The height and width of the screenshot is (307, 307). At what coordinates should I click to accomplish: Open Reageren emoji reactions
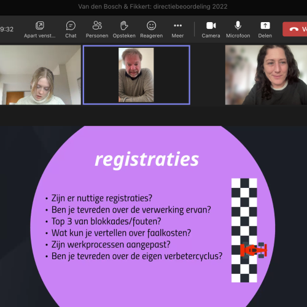pos(152,29)
